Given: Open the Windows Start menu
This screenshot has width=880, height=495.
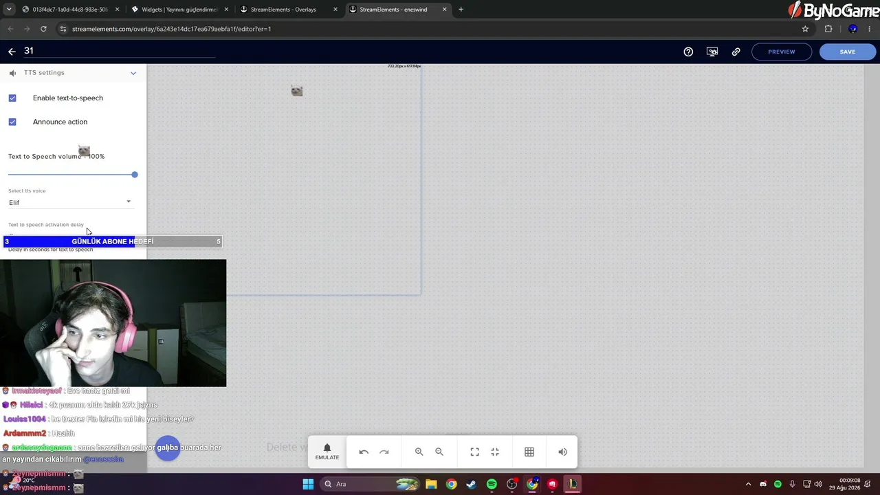Looking at the screenshot, I should [308, 484].
